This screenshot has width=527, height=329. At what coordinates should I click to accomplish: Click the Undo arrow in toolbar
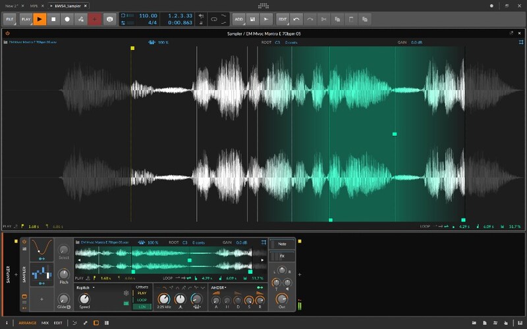tap(297, 19)
